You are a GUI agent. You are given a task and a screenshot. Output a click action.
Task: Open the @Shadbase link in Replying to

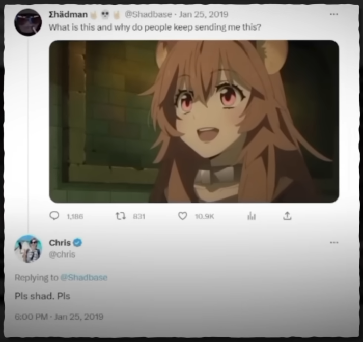(x=84, y=277)
